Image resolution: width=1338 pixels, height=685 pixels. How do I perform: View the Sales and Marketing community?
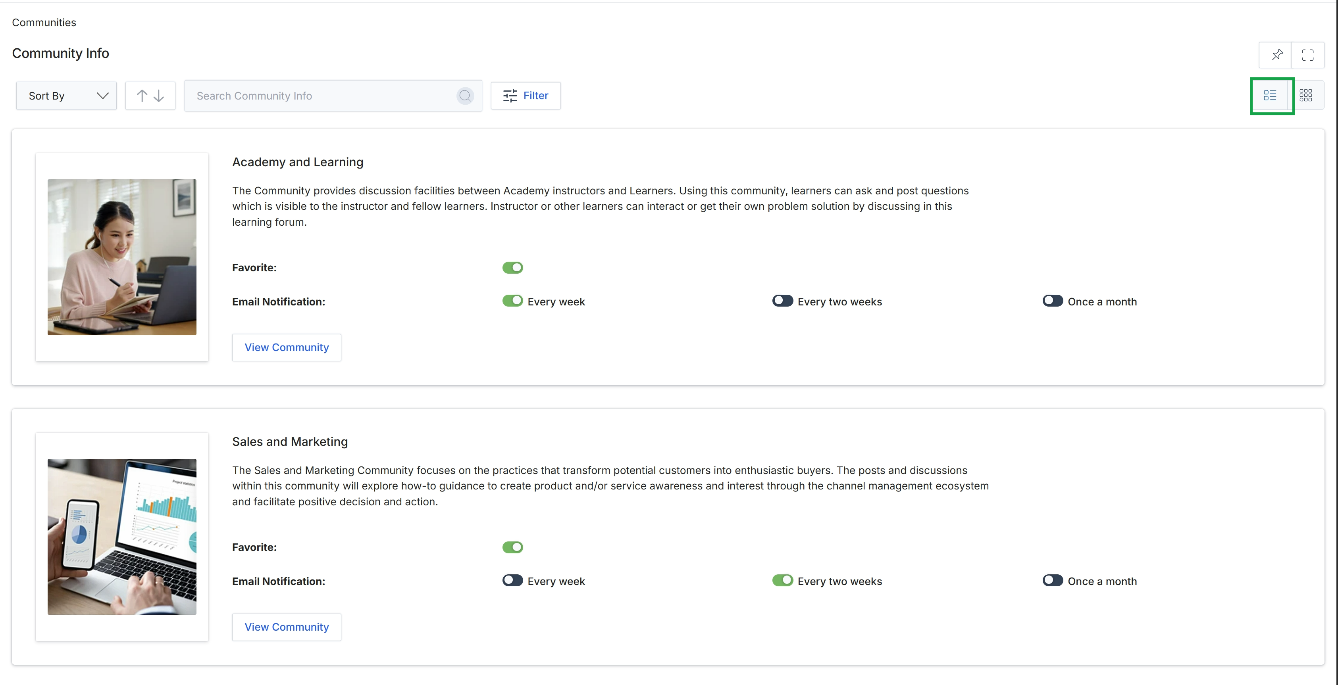coord(286,627)
